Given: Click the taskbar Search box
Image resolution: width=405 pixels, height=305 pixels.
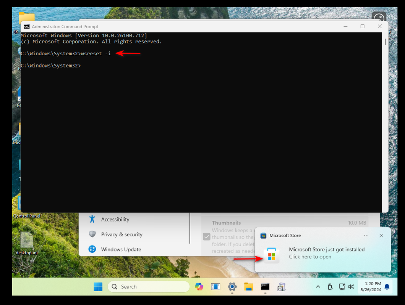Looking at the screenshot, I should pos(149,287).
